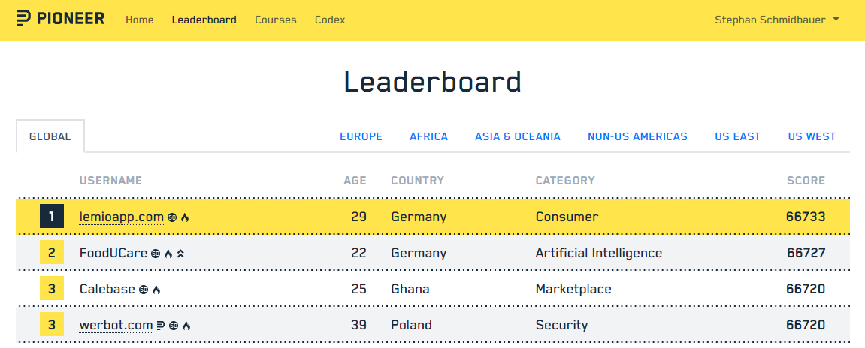Click the USERNAME column header
The image size is (865, 348).
[x=111, y=181]
